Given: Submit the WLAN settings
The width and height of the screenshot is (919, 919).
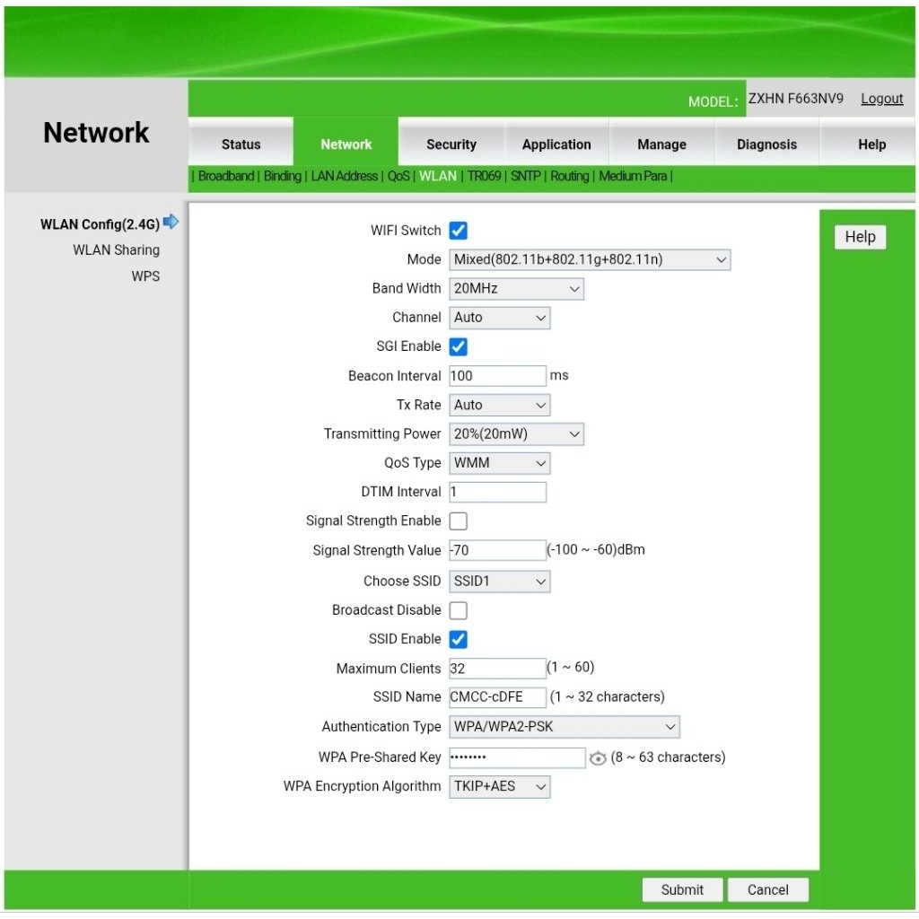Looking at the screenshot, I should (682, 889).
